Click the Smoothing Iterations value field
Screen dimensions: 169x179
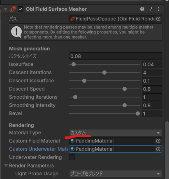point(152,97)
